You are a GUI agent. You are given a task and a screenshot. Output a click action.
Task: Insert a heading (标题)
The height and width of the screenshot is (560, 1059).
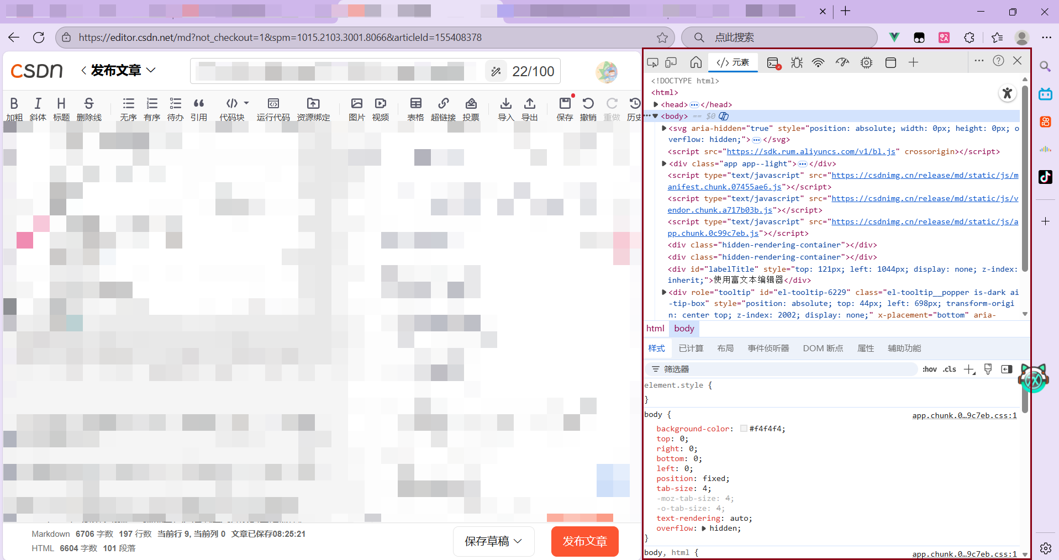[x=61, y=109]
